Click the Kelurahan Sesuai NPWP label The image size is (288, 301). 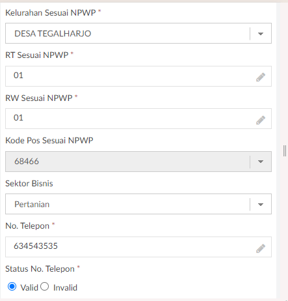[x=51, y=13]
